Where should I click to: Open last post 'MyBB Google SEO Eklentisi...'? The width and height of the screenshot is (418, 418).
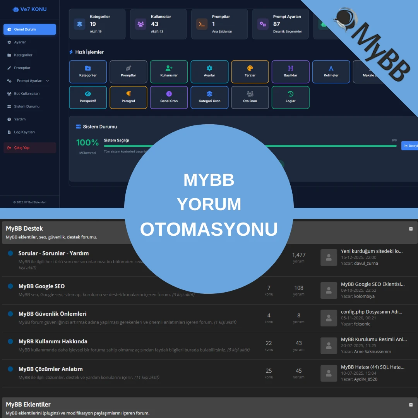point(373,284)
